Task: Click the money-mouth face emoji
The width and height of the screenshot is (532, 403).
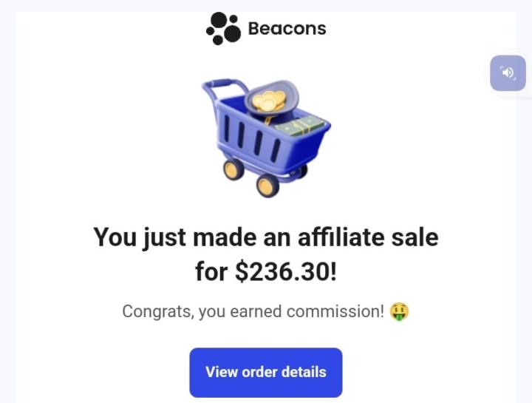Action: coord(400,311)
